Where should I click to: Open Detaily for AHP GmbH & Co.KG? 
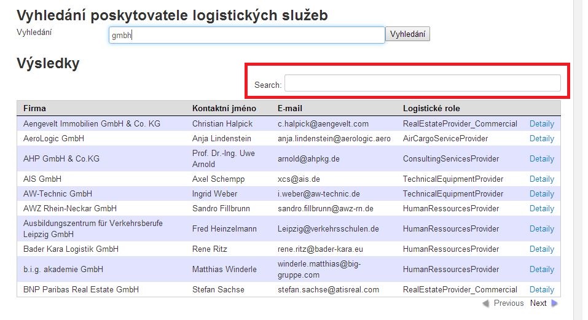pos(541,158)
